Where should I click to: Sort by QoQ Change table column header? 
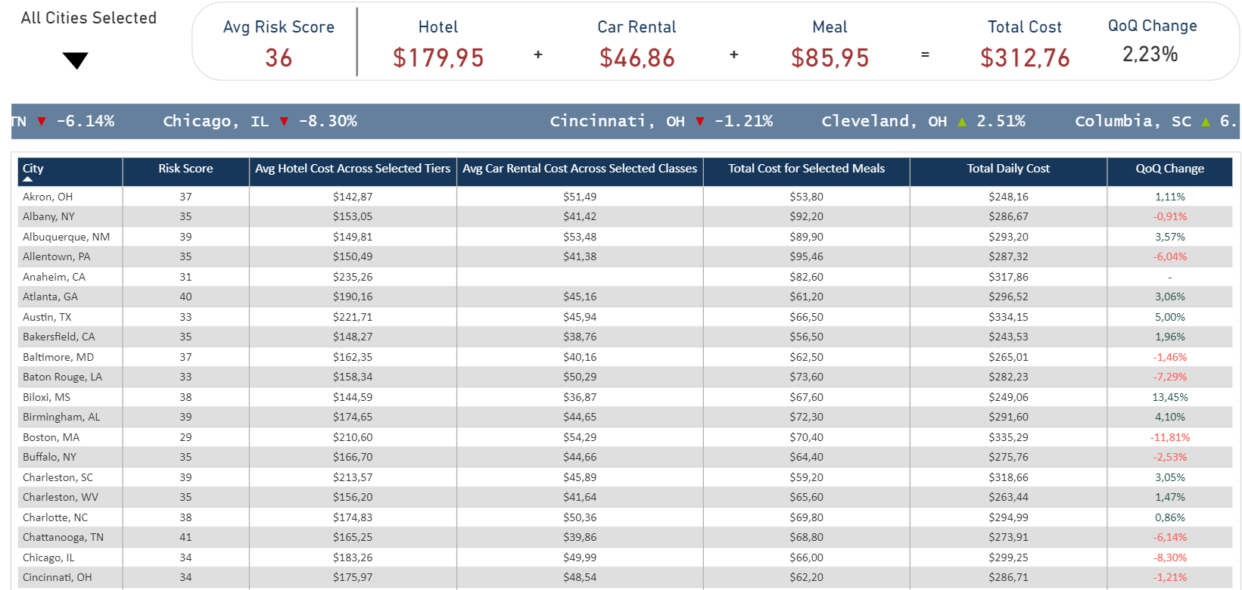point(1169,169)
